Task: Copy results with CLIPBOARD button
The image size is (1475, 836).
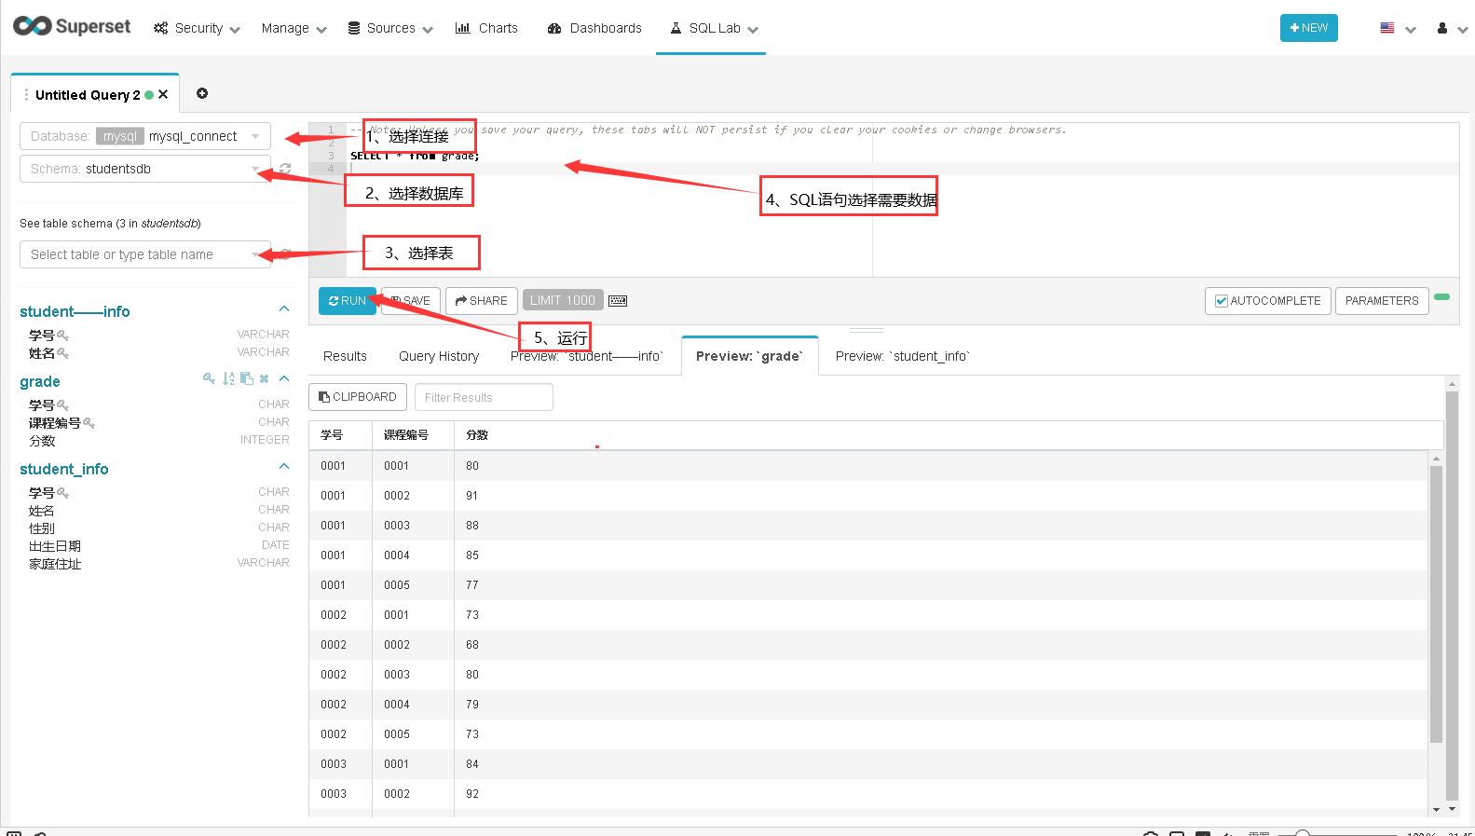Action: 358,397
